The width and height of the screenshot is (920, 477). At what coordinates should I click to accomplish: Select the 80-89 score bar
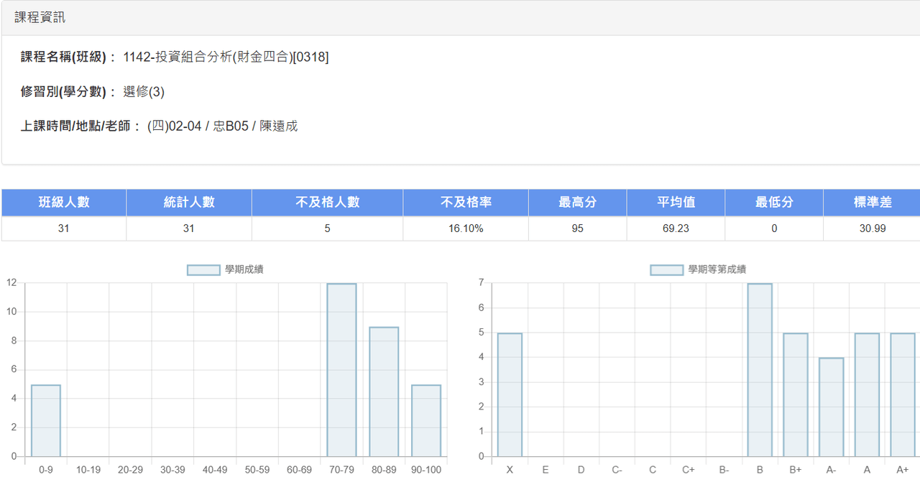point(384,392)
